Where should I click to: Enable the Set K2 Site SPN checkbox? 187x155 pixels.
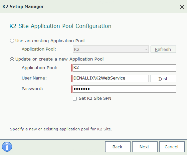point(74,98)
